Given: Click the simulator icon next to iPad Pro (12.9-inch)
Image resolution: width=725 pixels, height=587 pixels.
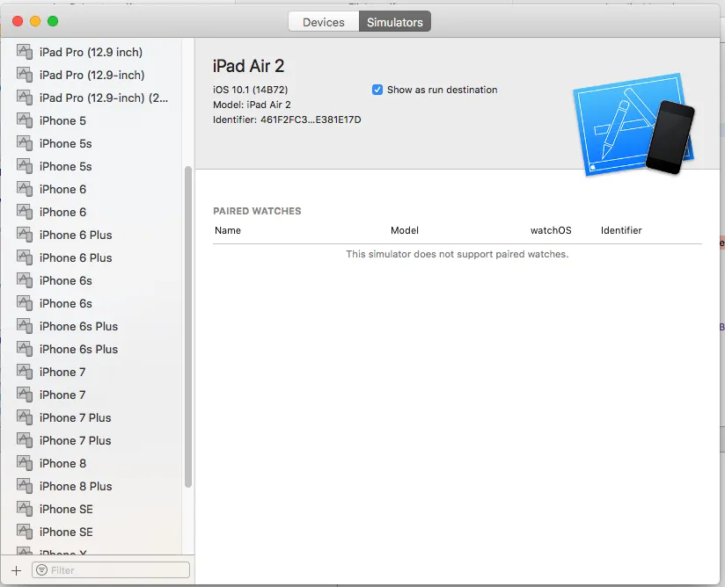Looking at the screenshot, I should [x=25, y=75].
